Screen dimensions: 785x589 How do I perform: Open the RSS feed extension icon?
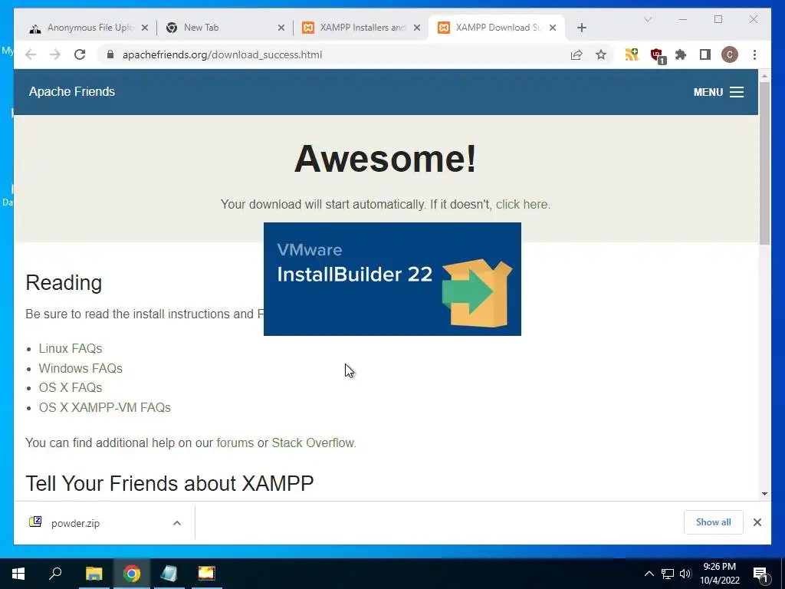tap(632, 54)
